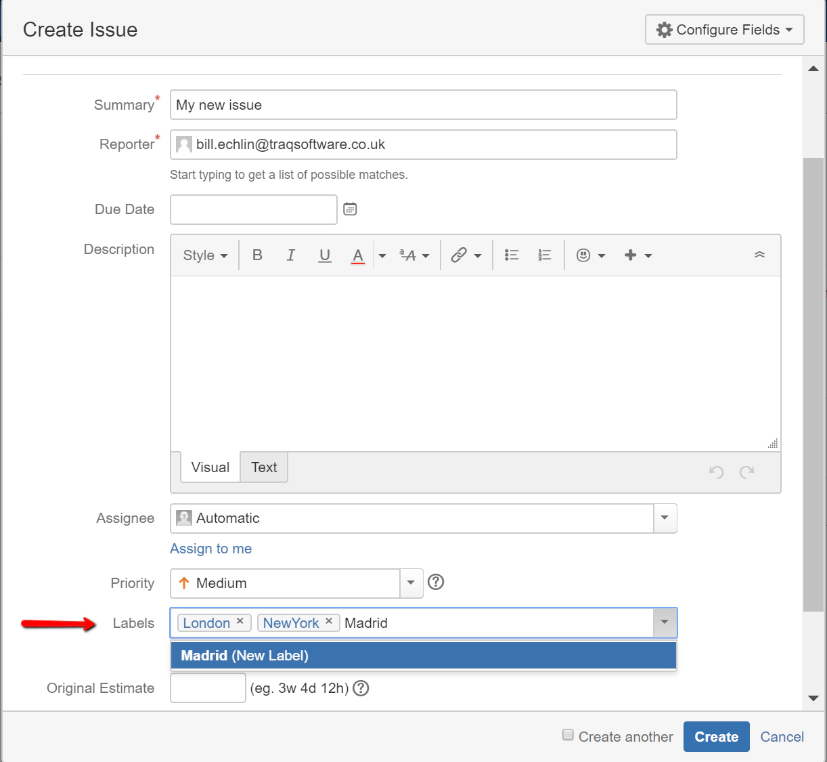Apply italic formatting in the description editor

290,255
